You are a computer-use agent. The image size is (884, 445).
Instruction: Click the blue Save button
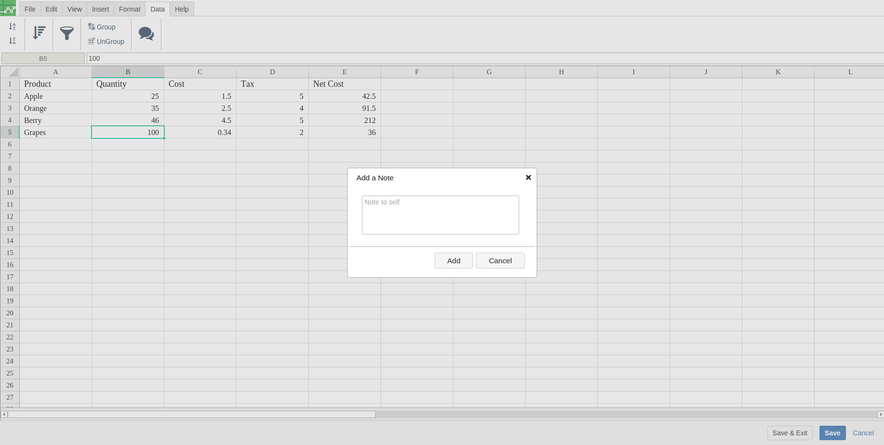pyautogui.click(x=832, y=433)
